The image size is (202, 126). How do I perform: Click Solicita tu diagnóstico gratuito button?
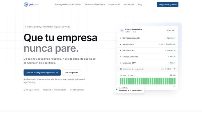[x=42, y=73]
